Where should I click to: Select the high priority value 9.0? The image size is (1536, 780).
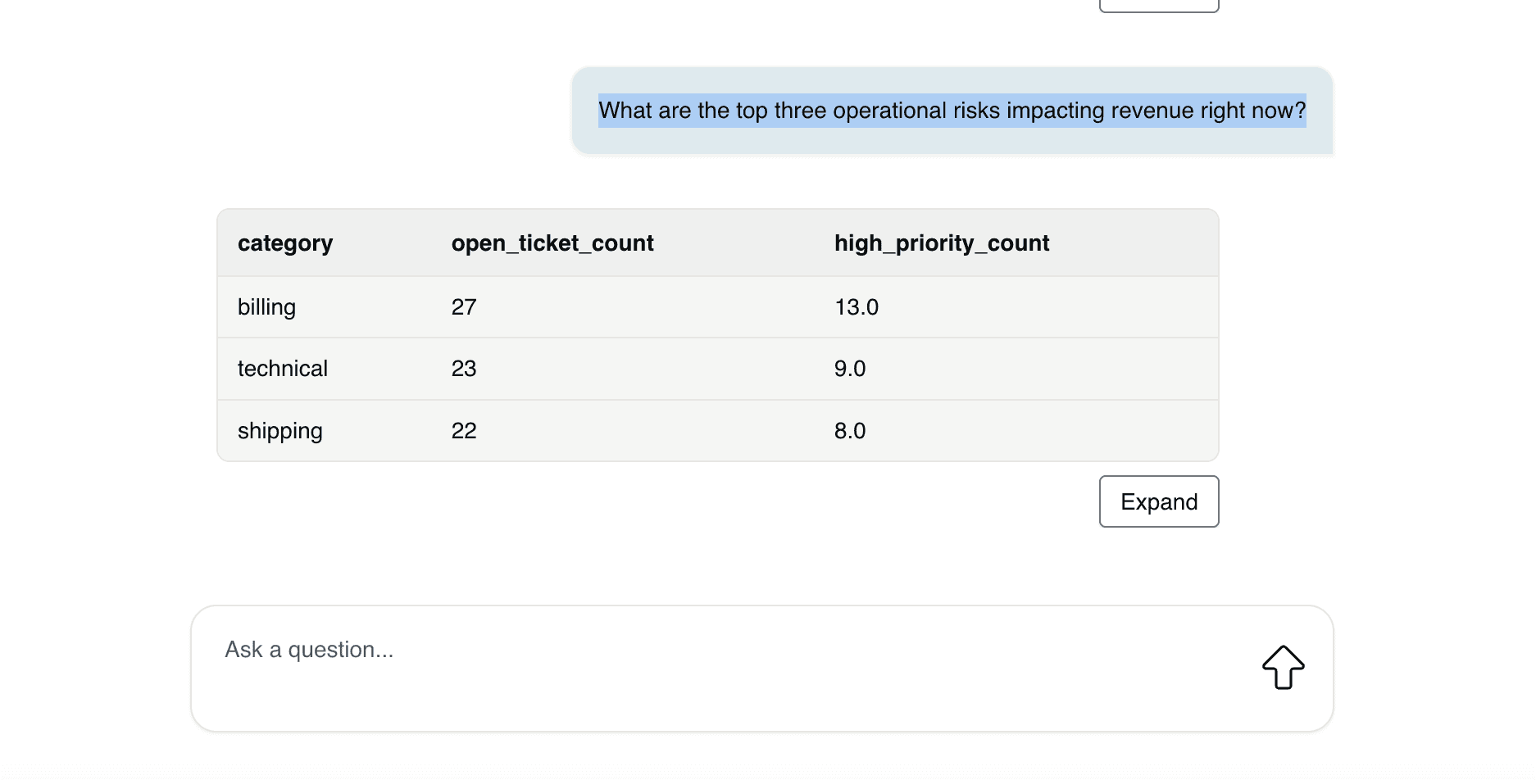coord(850,369)
